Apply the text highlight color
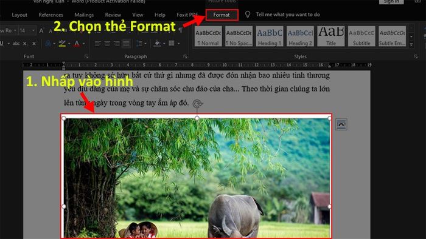The image size is (426, 239). [x=62, y=43]
